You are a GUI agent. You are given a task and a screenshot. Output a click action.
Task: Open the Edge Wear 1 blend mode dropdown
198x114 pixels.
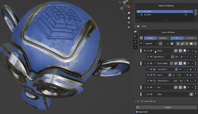click(183, 57)
